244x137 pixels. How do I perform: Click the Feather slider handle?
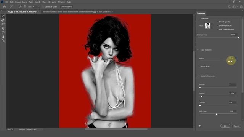pos(202,96)
